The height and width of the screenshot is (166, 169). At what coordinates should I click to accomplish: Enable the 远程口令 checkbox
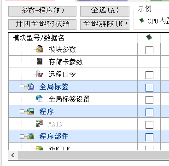[x=149, y=75]
